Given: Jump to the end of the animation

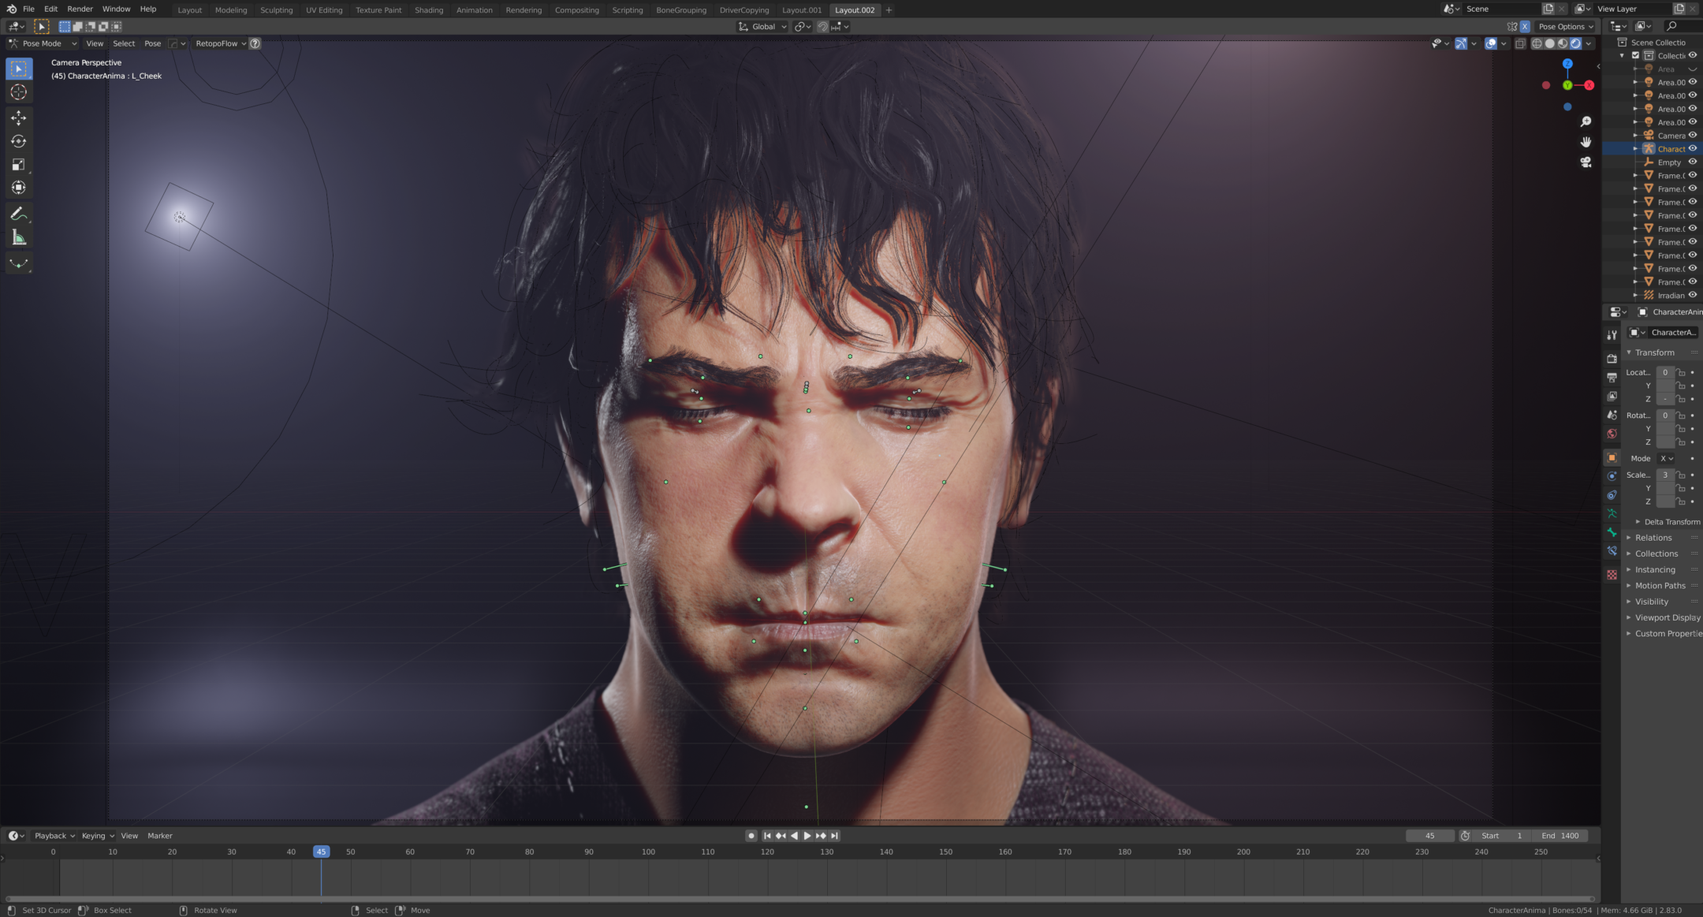Looking at the screenshot, I should pyautogui.click(x=835, y=835).
